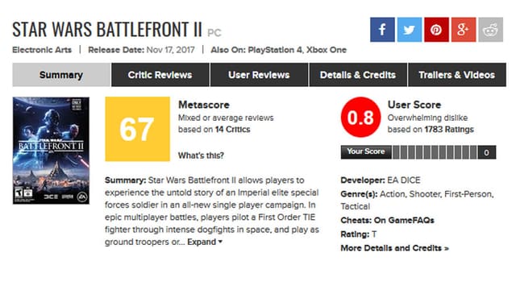Open the Battlefront II cover art thumbnail

click(51, 151)
